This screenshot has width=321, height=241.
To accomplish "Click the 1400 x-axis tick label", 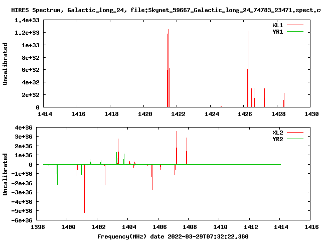I will pos(68,227).
